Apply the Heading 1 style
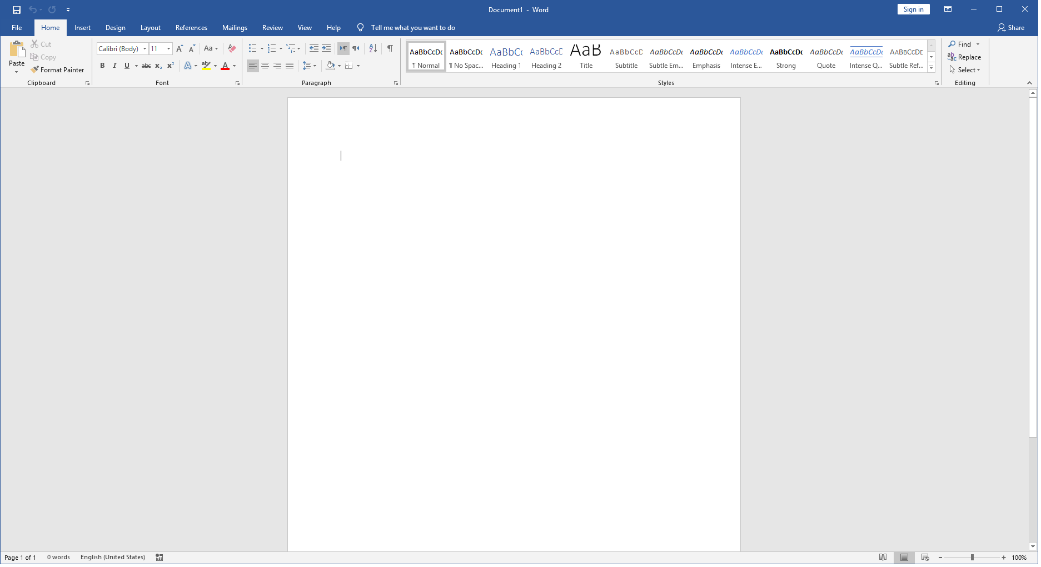 tap(506, 56)
